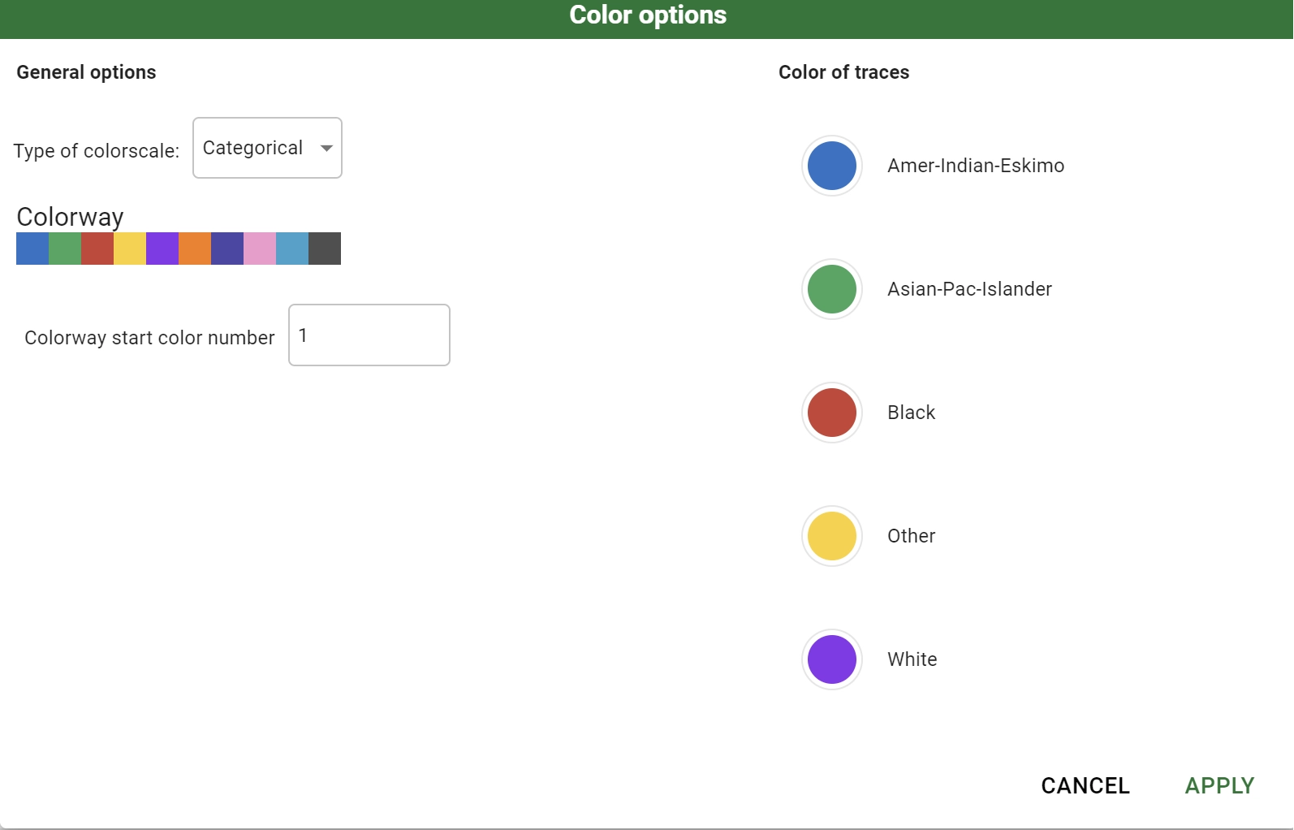Click the APPLY button
Screen dimensions: 1294x830
[1219, 785]
